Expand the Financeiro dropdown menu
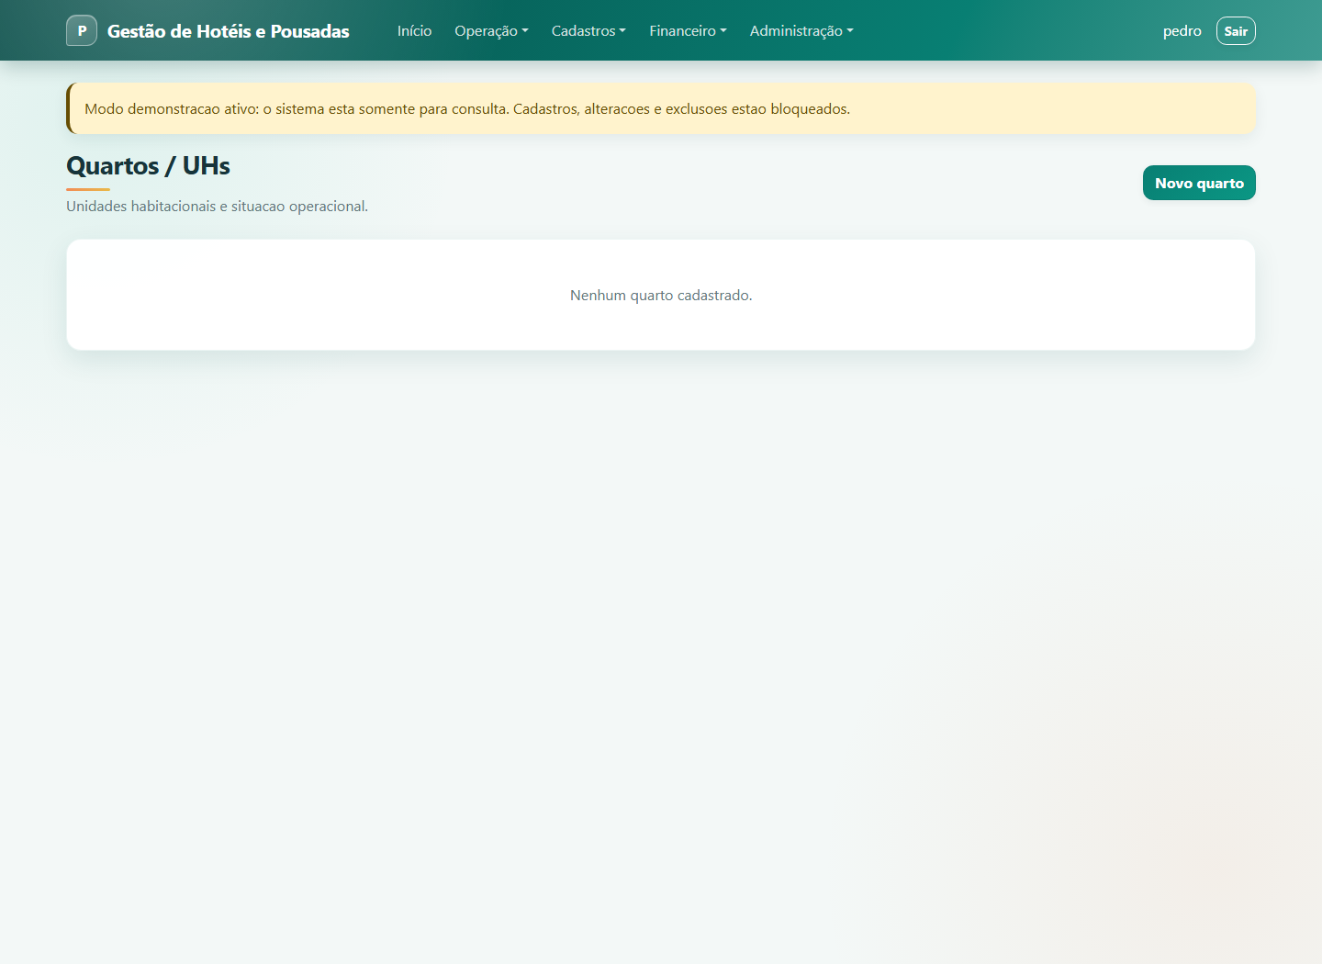The width and height of the screenshot is (1322, 964). (x=688, y=30)
